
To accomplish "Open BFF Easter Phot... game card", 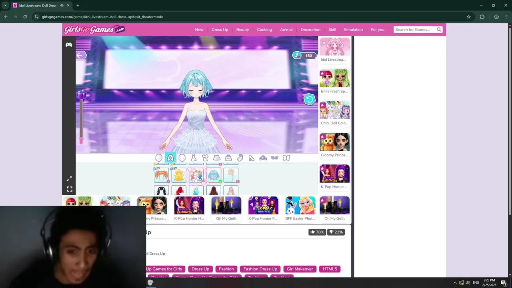I will pos(300,209).
